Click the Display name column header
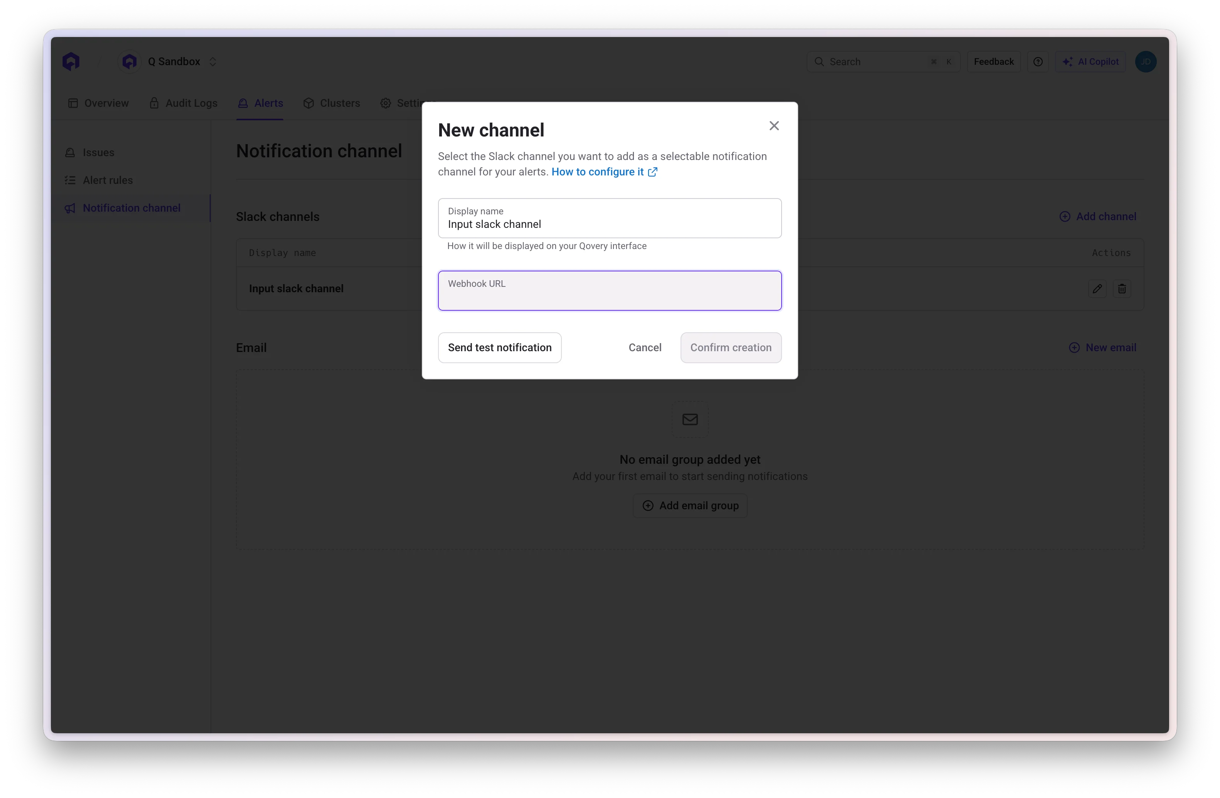 tap(283, 253)
